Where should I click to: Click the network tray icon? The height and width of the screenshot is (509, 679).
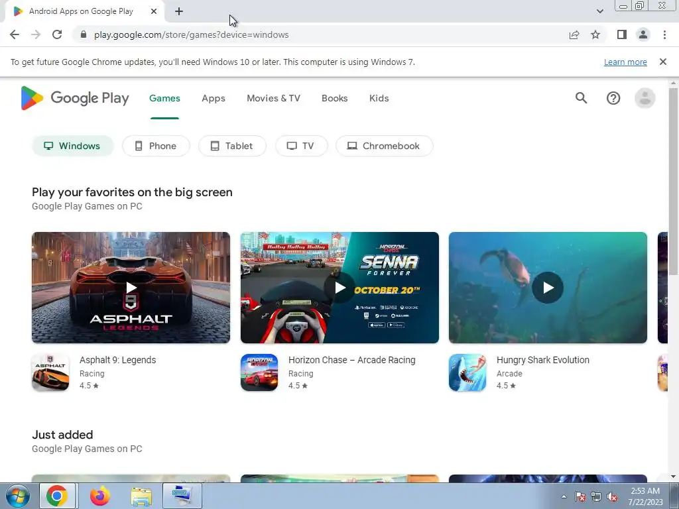pyautogui.click(x=596, y=497)
